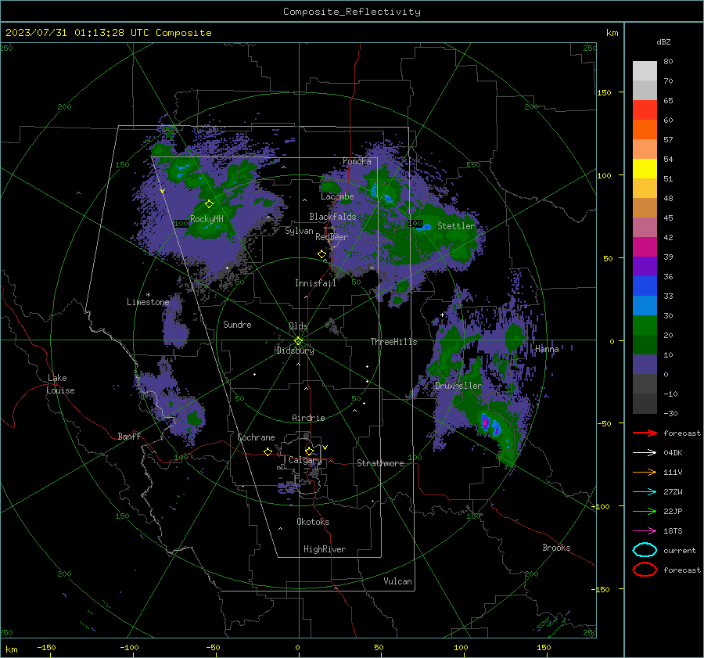Click the yellow diamond marker above Calgary

click(x=309, y=451)
